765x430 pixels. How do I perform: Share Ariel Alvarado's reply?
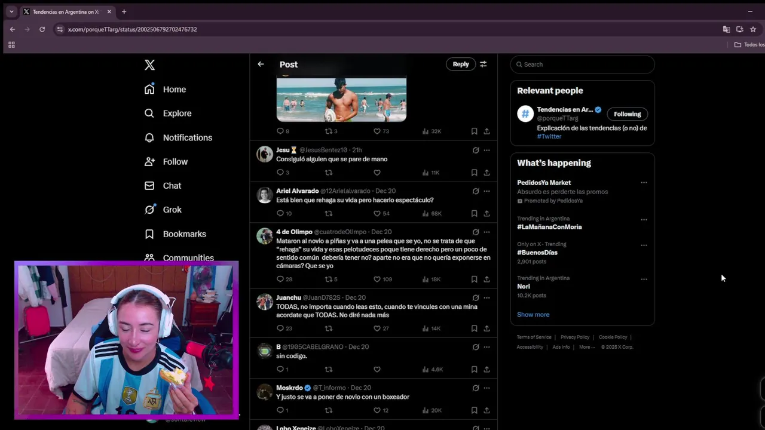point(486,213)
